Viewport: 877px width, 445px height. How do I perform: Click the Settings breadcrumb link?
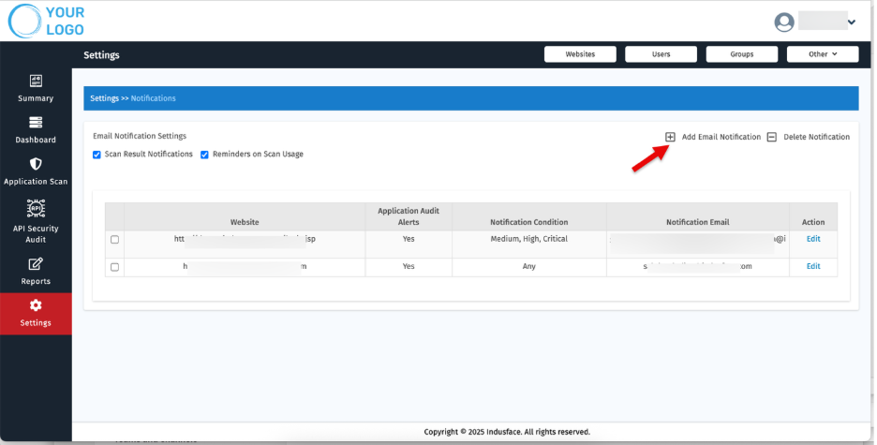[105, 98]
